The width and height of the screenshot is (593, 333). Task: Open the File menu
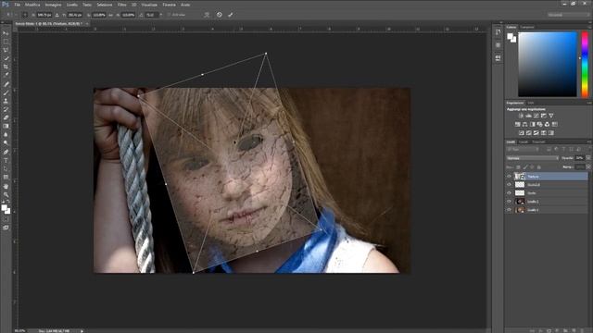point(18,5)
